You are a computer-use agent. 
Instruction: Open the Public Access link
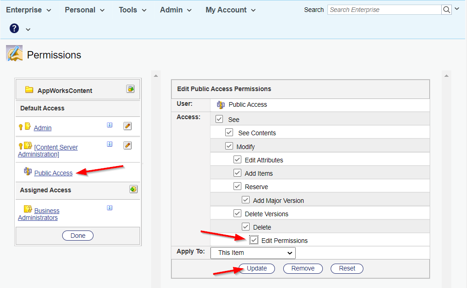pyautogui.click(x=53, y=173)
